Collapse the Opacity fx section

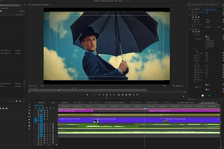[189, 15]
